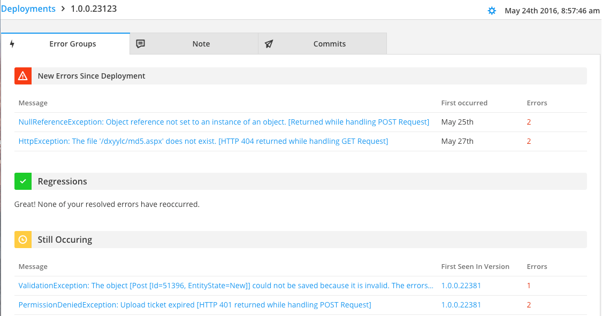602x316 pixels.
Task: Click the green checkmark Regressions icon
Action: pos(22,181)
